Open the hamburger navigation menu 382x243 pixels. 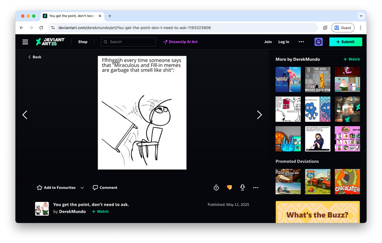point(25,42)
